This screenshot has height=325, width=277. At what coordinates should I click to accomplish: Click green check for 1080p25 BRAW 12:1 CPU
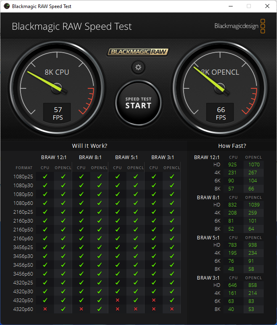(45, 176)
